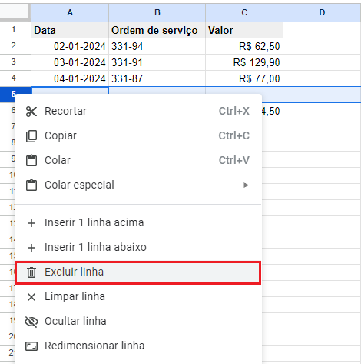Click the X icon beside Limpar linha

pos(31,297)
